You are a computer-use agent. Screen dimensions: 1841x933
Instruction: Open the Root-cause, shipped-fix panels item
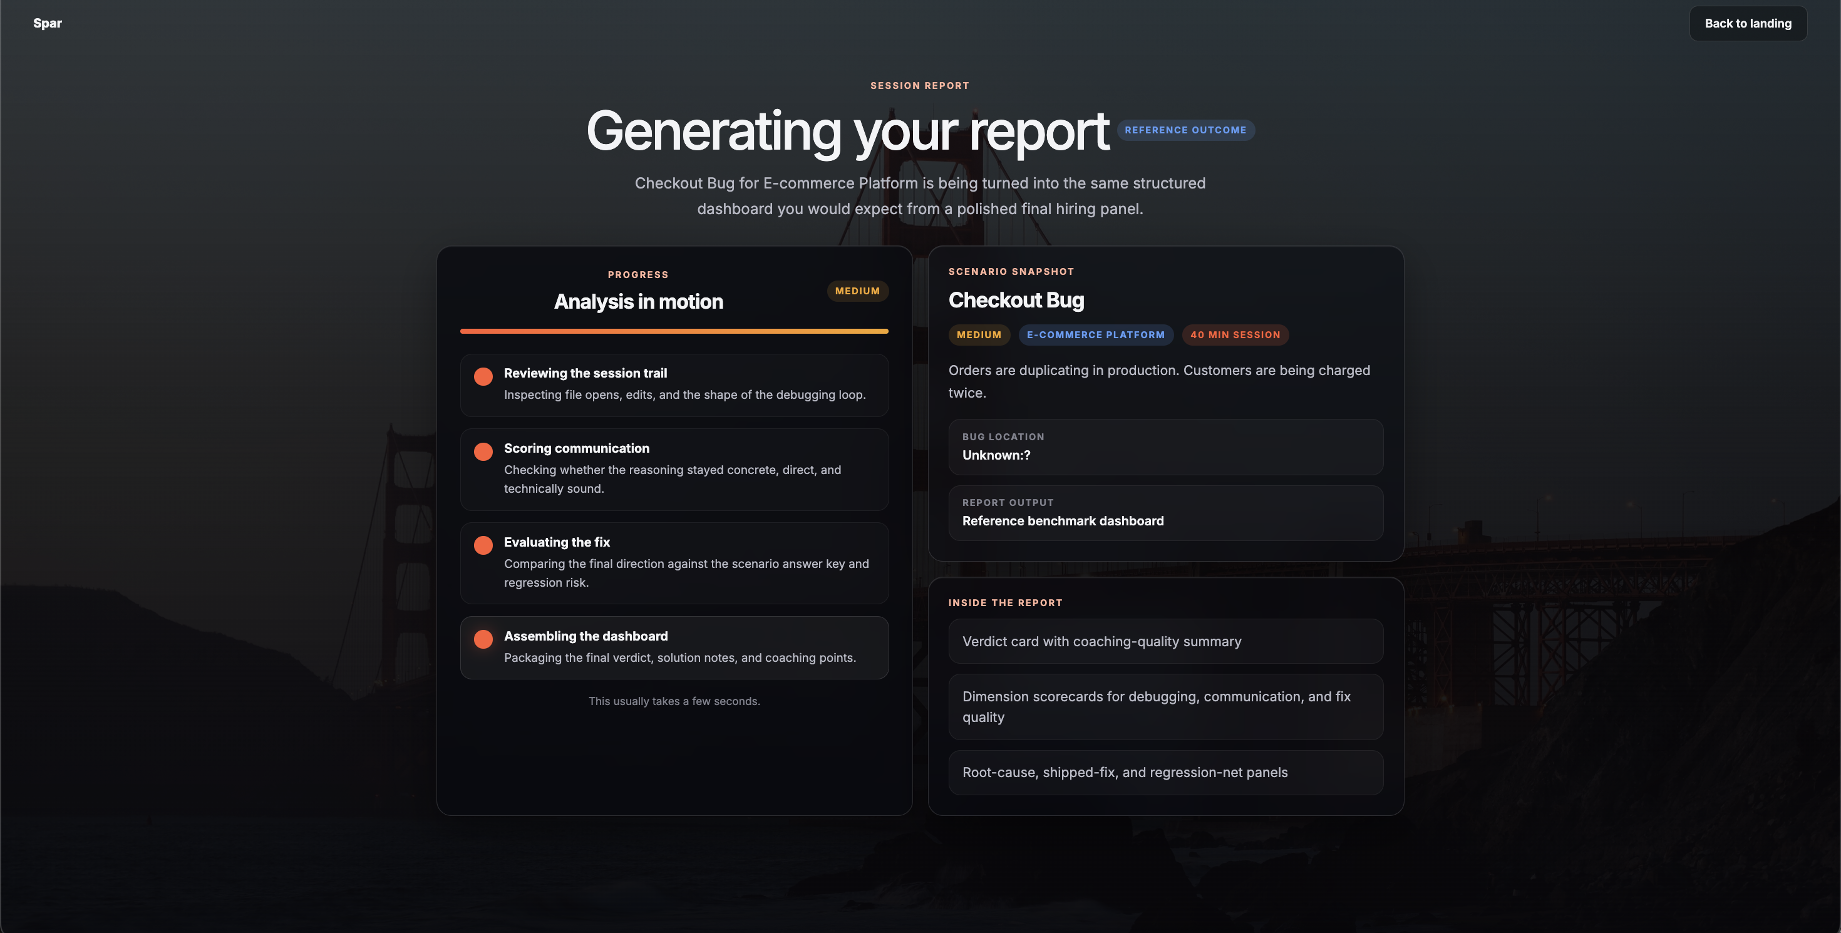1165,772
